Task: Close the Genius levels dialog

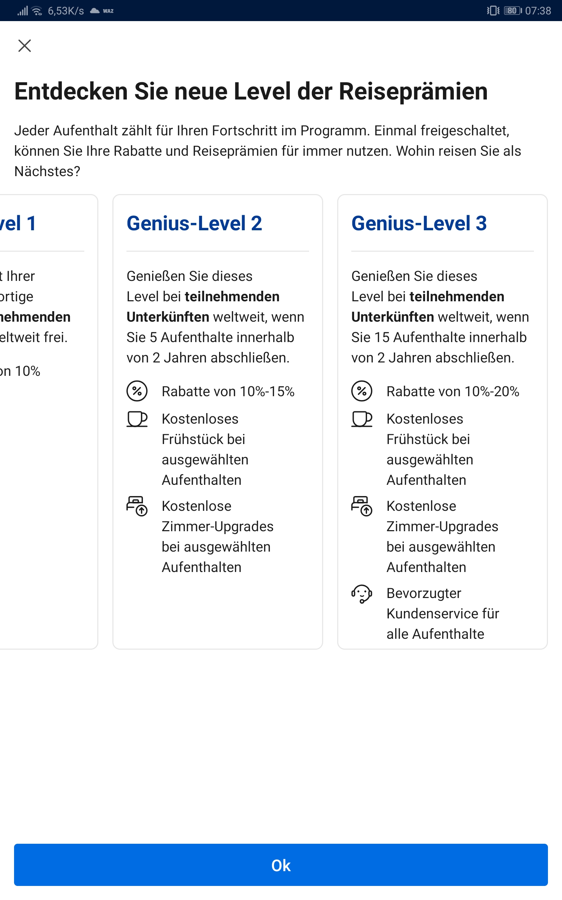Action: tap(25, 46)
